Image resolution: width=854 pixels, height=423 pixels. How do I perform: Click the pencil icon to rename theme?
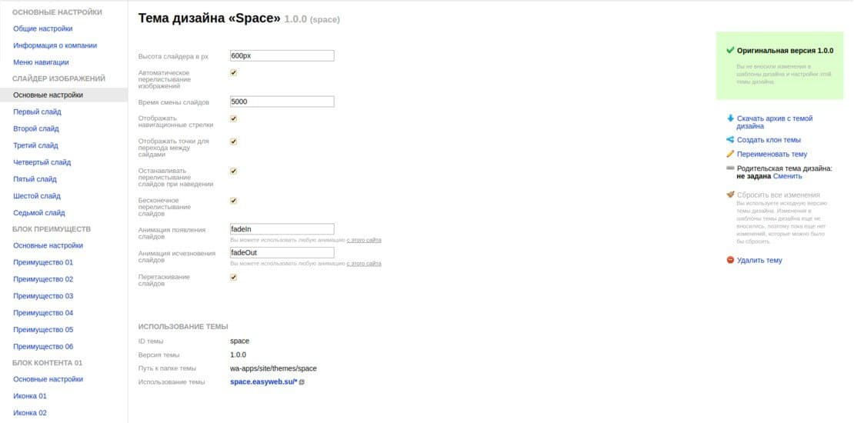(x=730, y=154)
